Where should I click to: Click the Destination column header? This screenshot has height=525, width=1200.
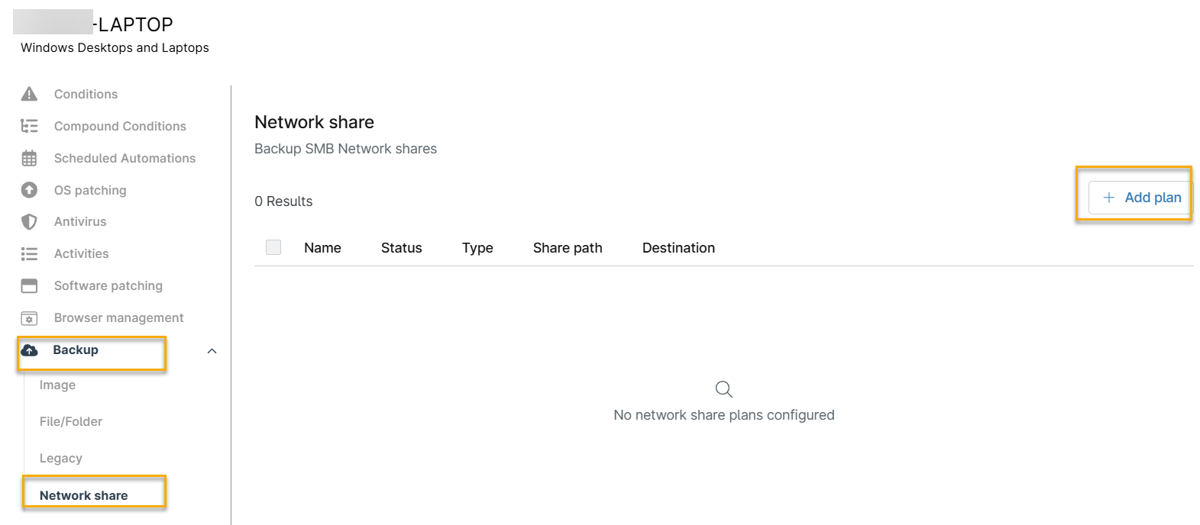coord(678,248)
